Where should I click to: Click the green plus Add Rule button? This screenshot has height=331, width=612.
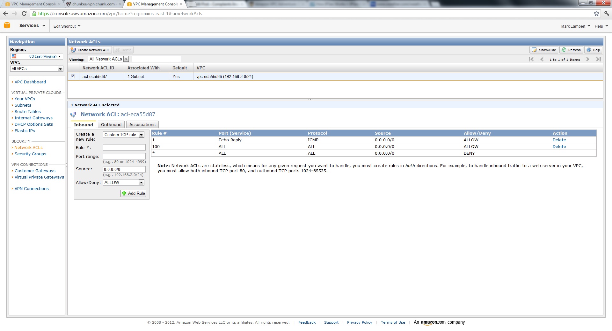point(133,193)
